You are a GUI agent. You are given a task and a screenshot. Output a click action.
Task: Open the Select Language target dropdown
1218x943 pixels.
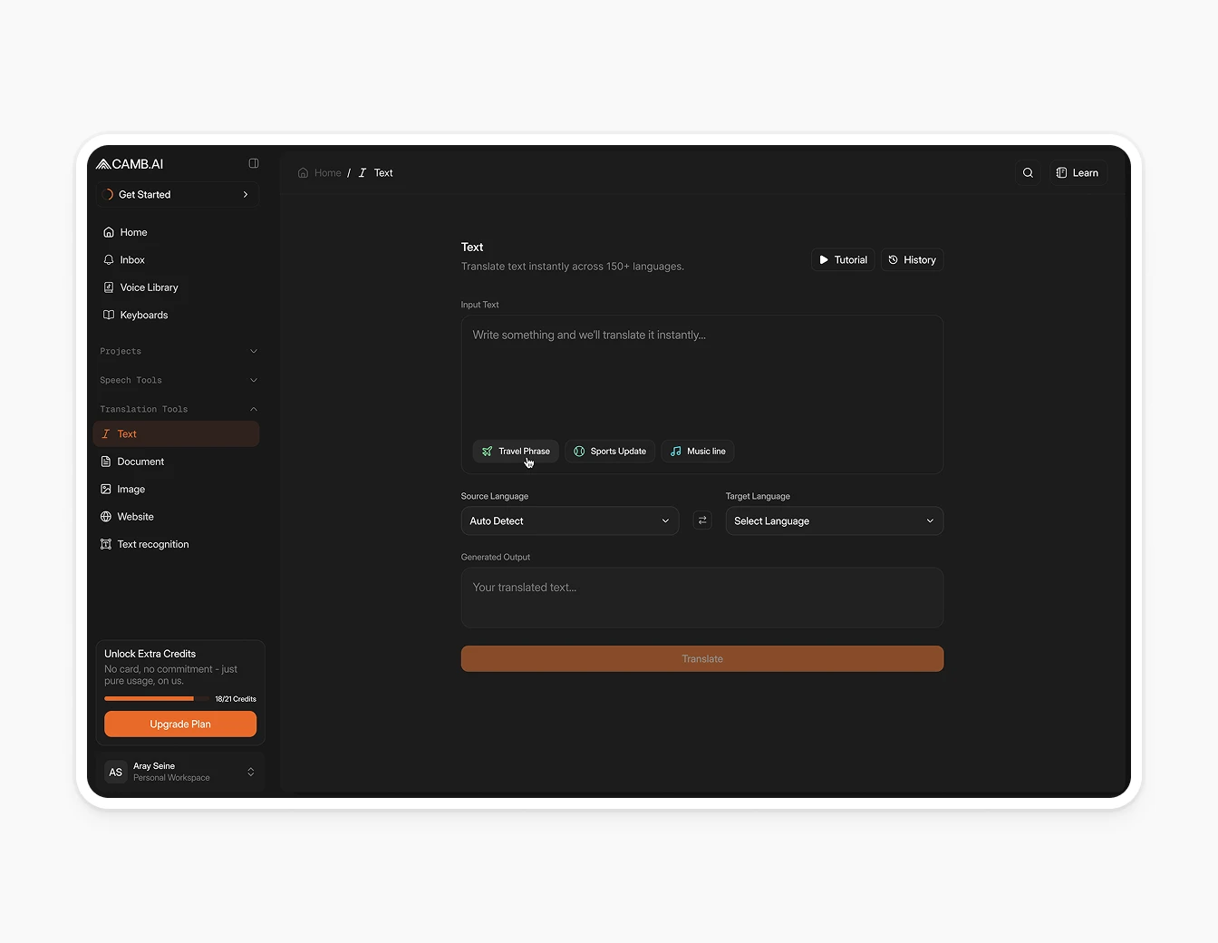834,520
